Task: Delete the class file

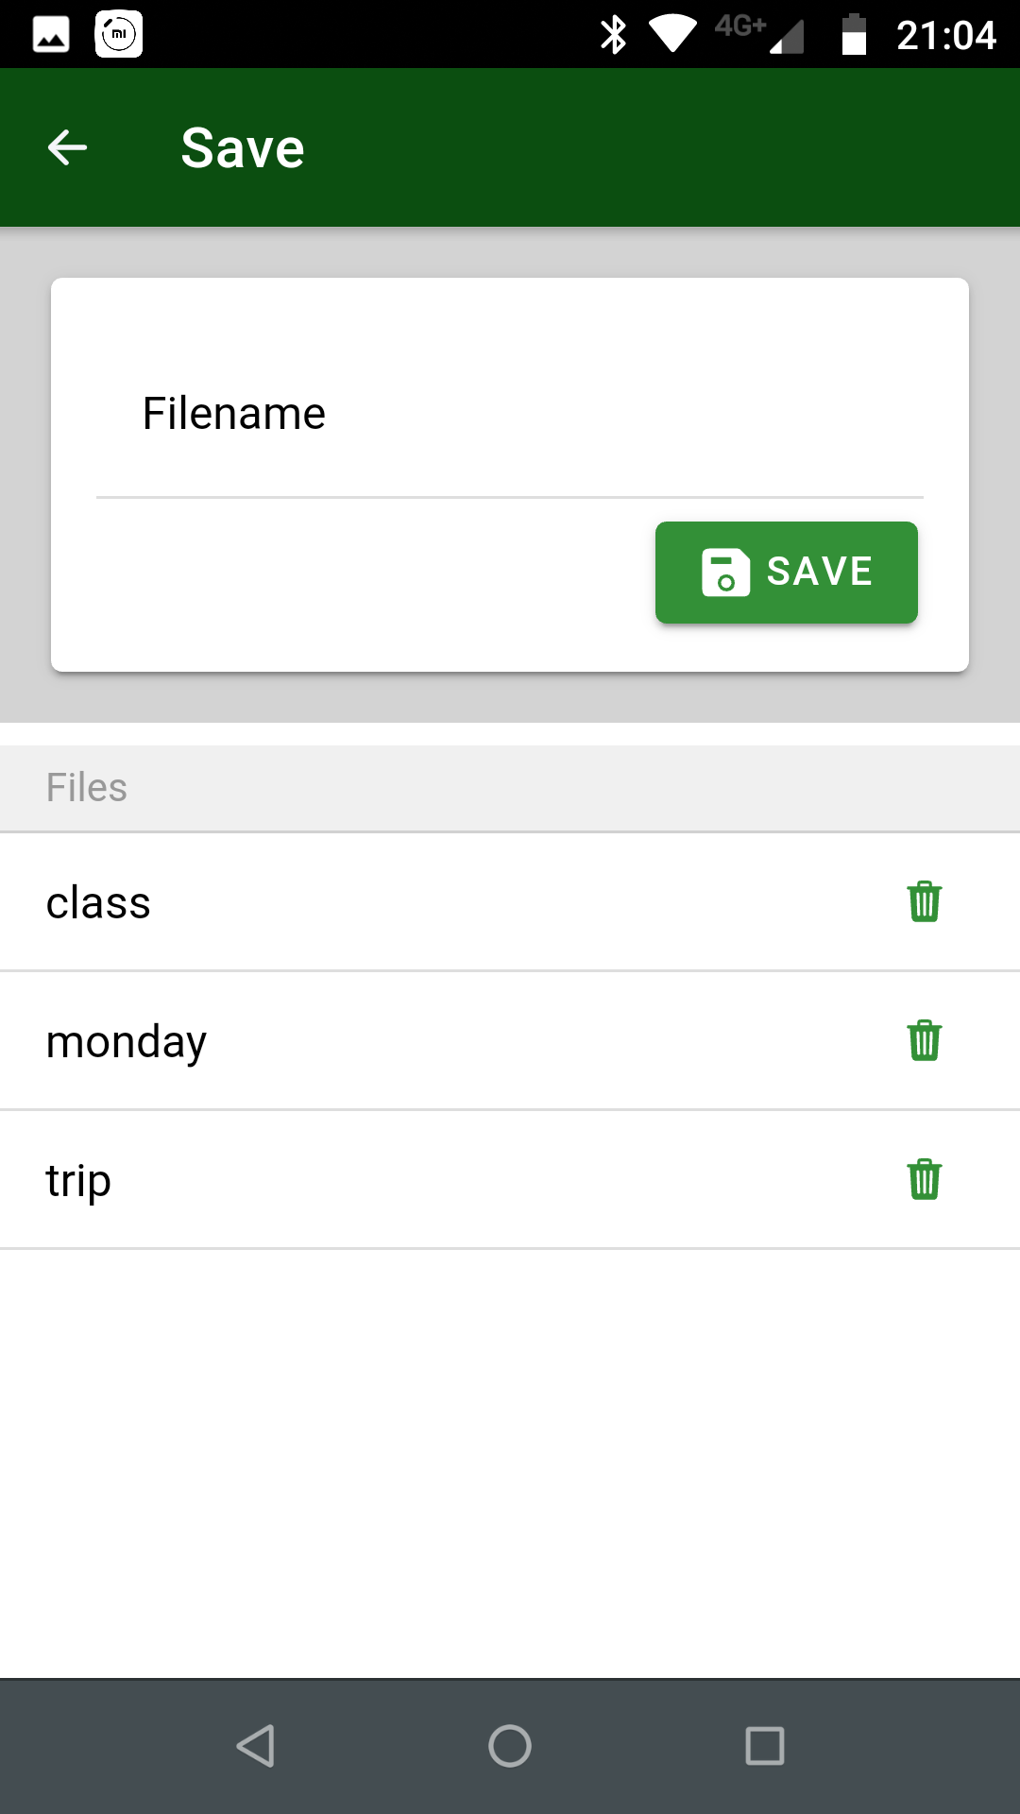Action: click(924, 901)
